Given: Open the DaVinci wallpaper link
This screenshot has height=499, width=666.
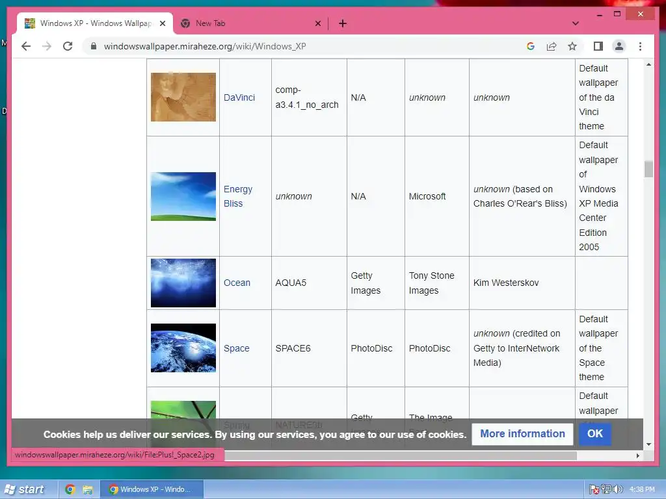Looking at the screenshot, I should click(x=239, y=97).
